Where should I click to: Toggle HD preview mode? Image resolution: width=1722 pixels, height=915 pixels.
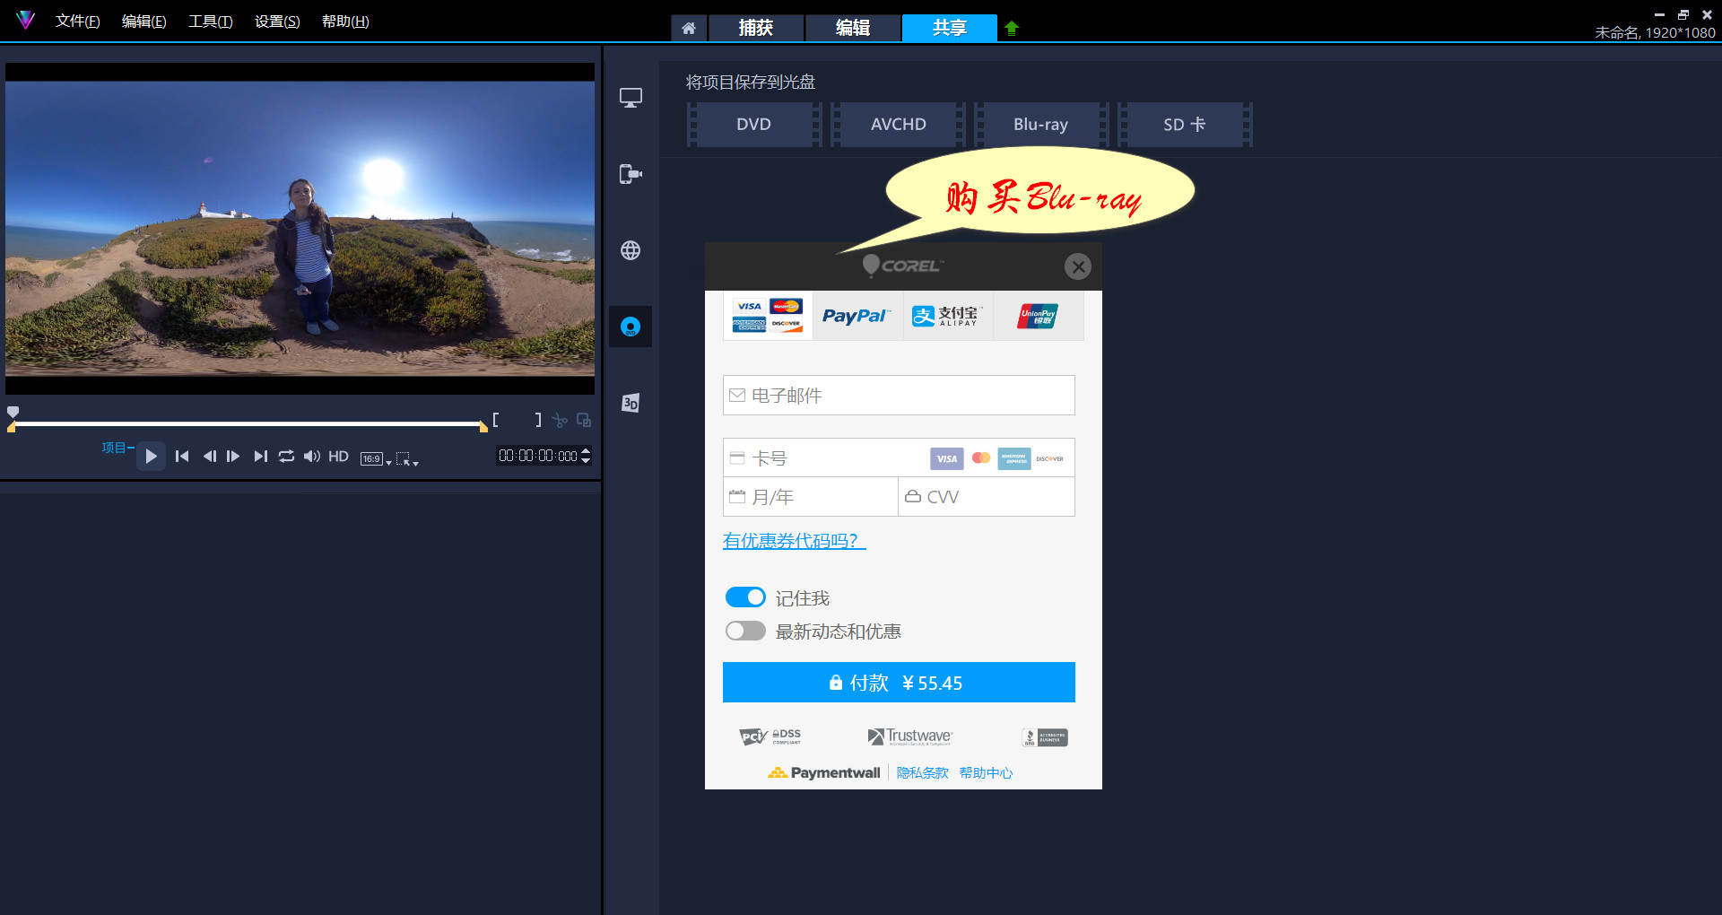(x=338, y=457)
